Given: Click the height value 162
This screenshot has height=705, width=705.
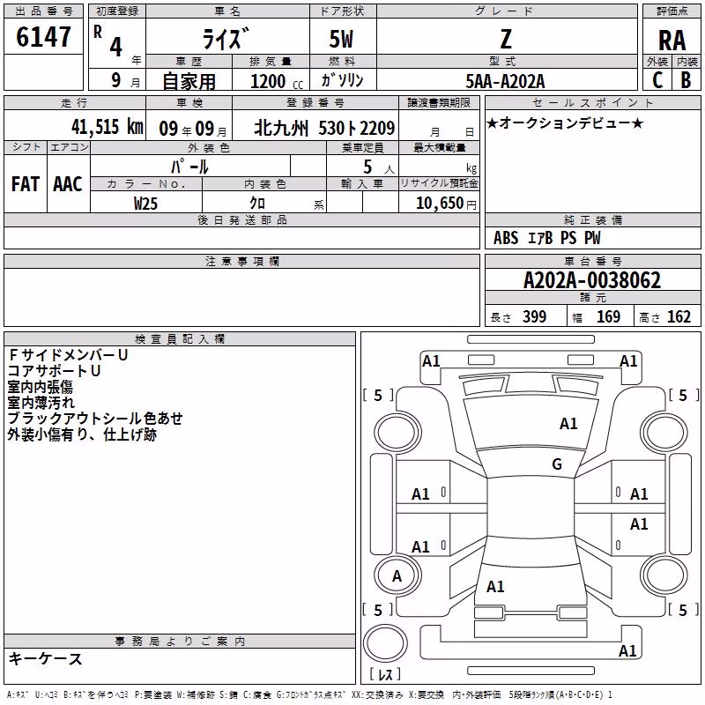Looking at the screenshot, I should 679,316.
